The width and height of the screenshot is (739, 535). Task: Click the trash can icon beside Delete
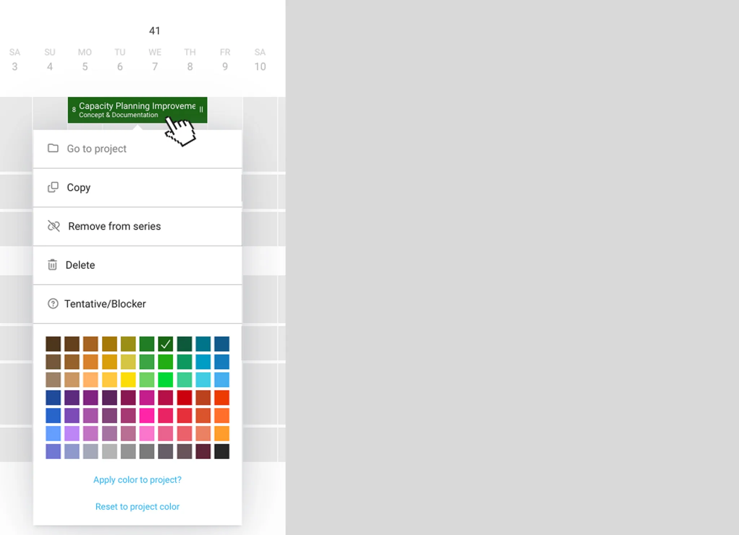point(52,265)
